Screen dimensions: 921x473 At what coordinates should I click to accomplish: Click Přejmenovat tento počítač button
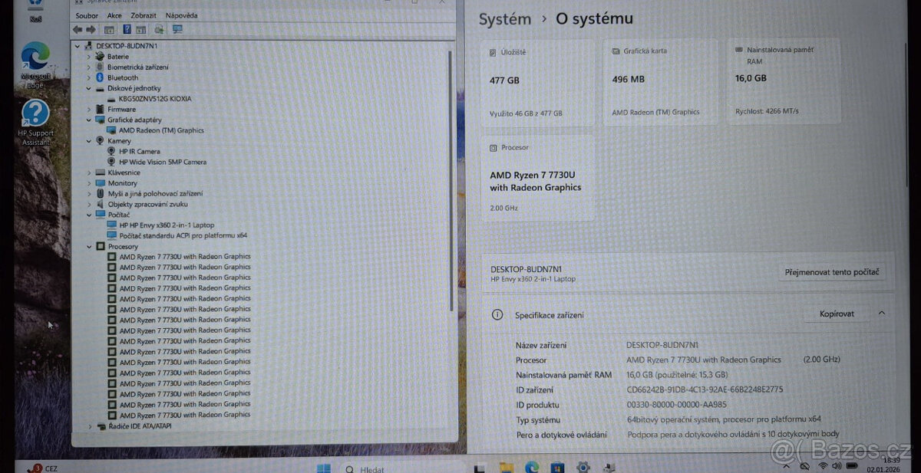point(833,271)
